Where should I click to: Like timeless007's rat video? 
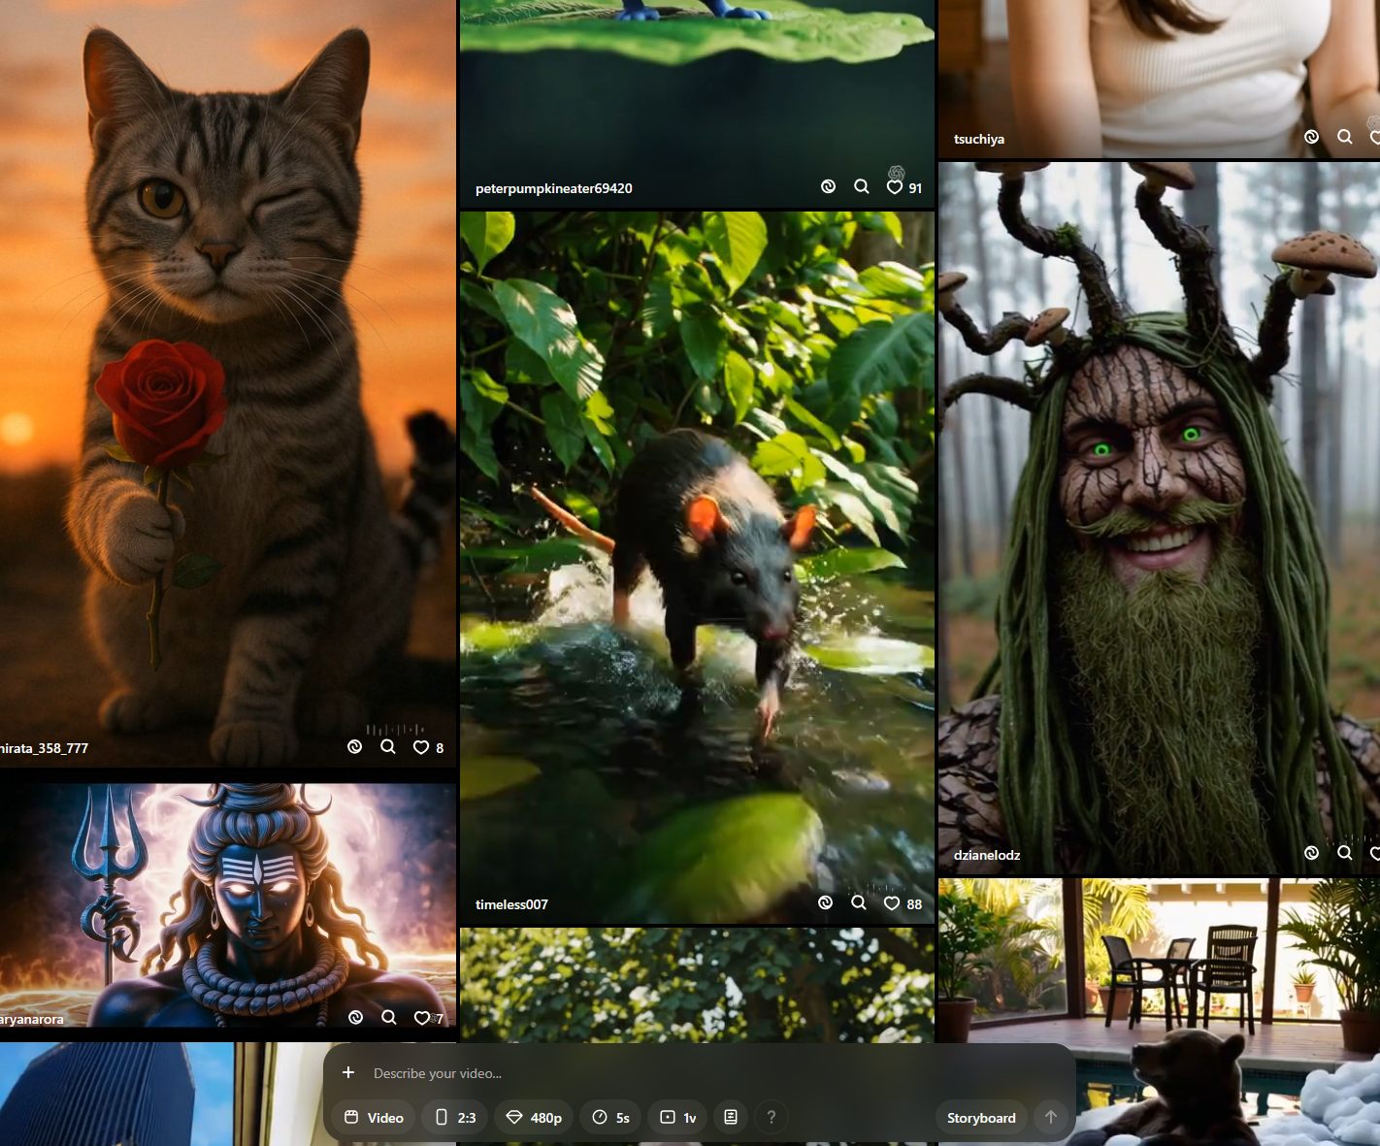click(x=892, y=903)
